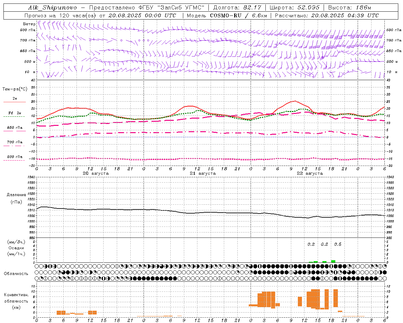Click the Рассчитано 20.08.2025 04:39 UTC timestamp

[327, 15]
